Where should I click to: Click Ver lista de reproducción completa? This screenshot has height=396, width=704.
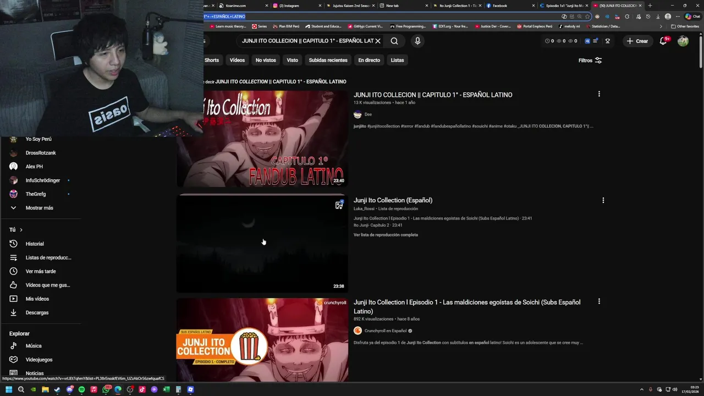tap(386, 235)
